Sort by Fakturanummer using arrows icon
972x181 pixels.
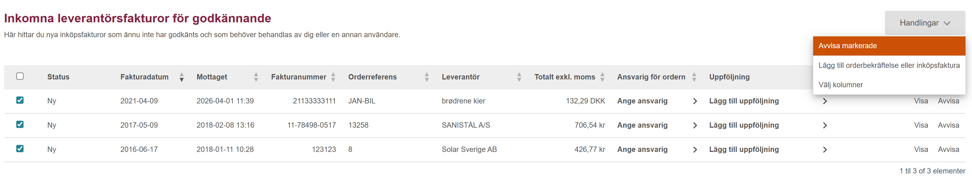click(x=333, y=77)
